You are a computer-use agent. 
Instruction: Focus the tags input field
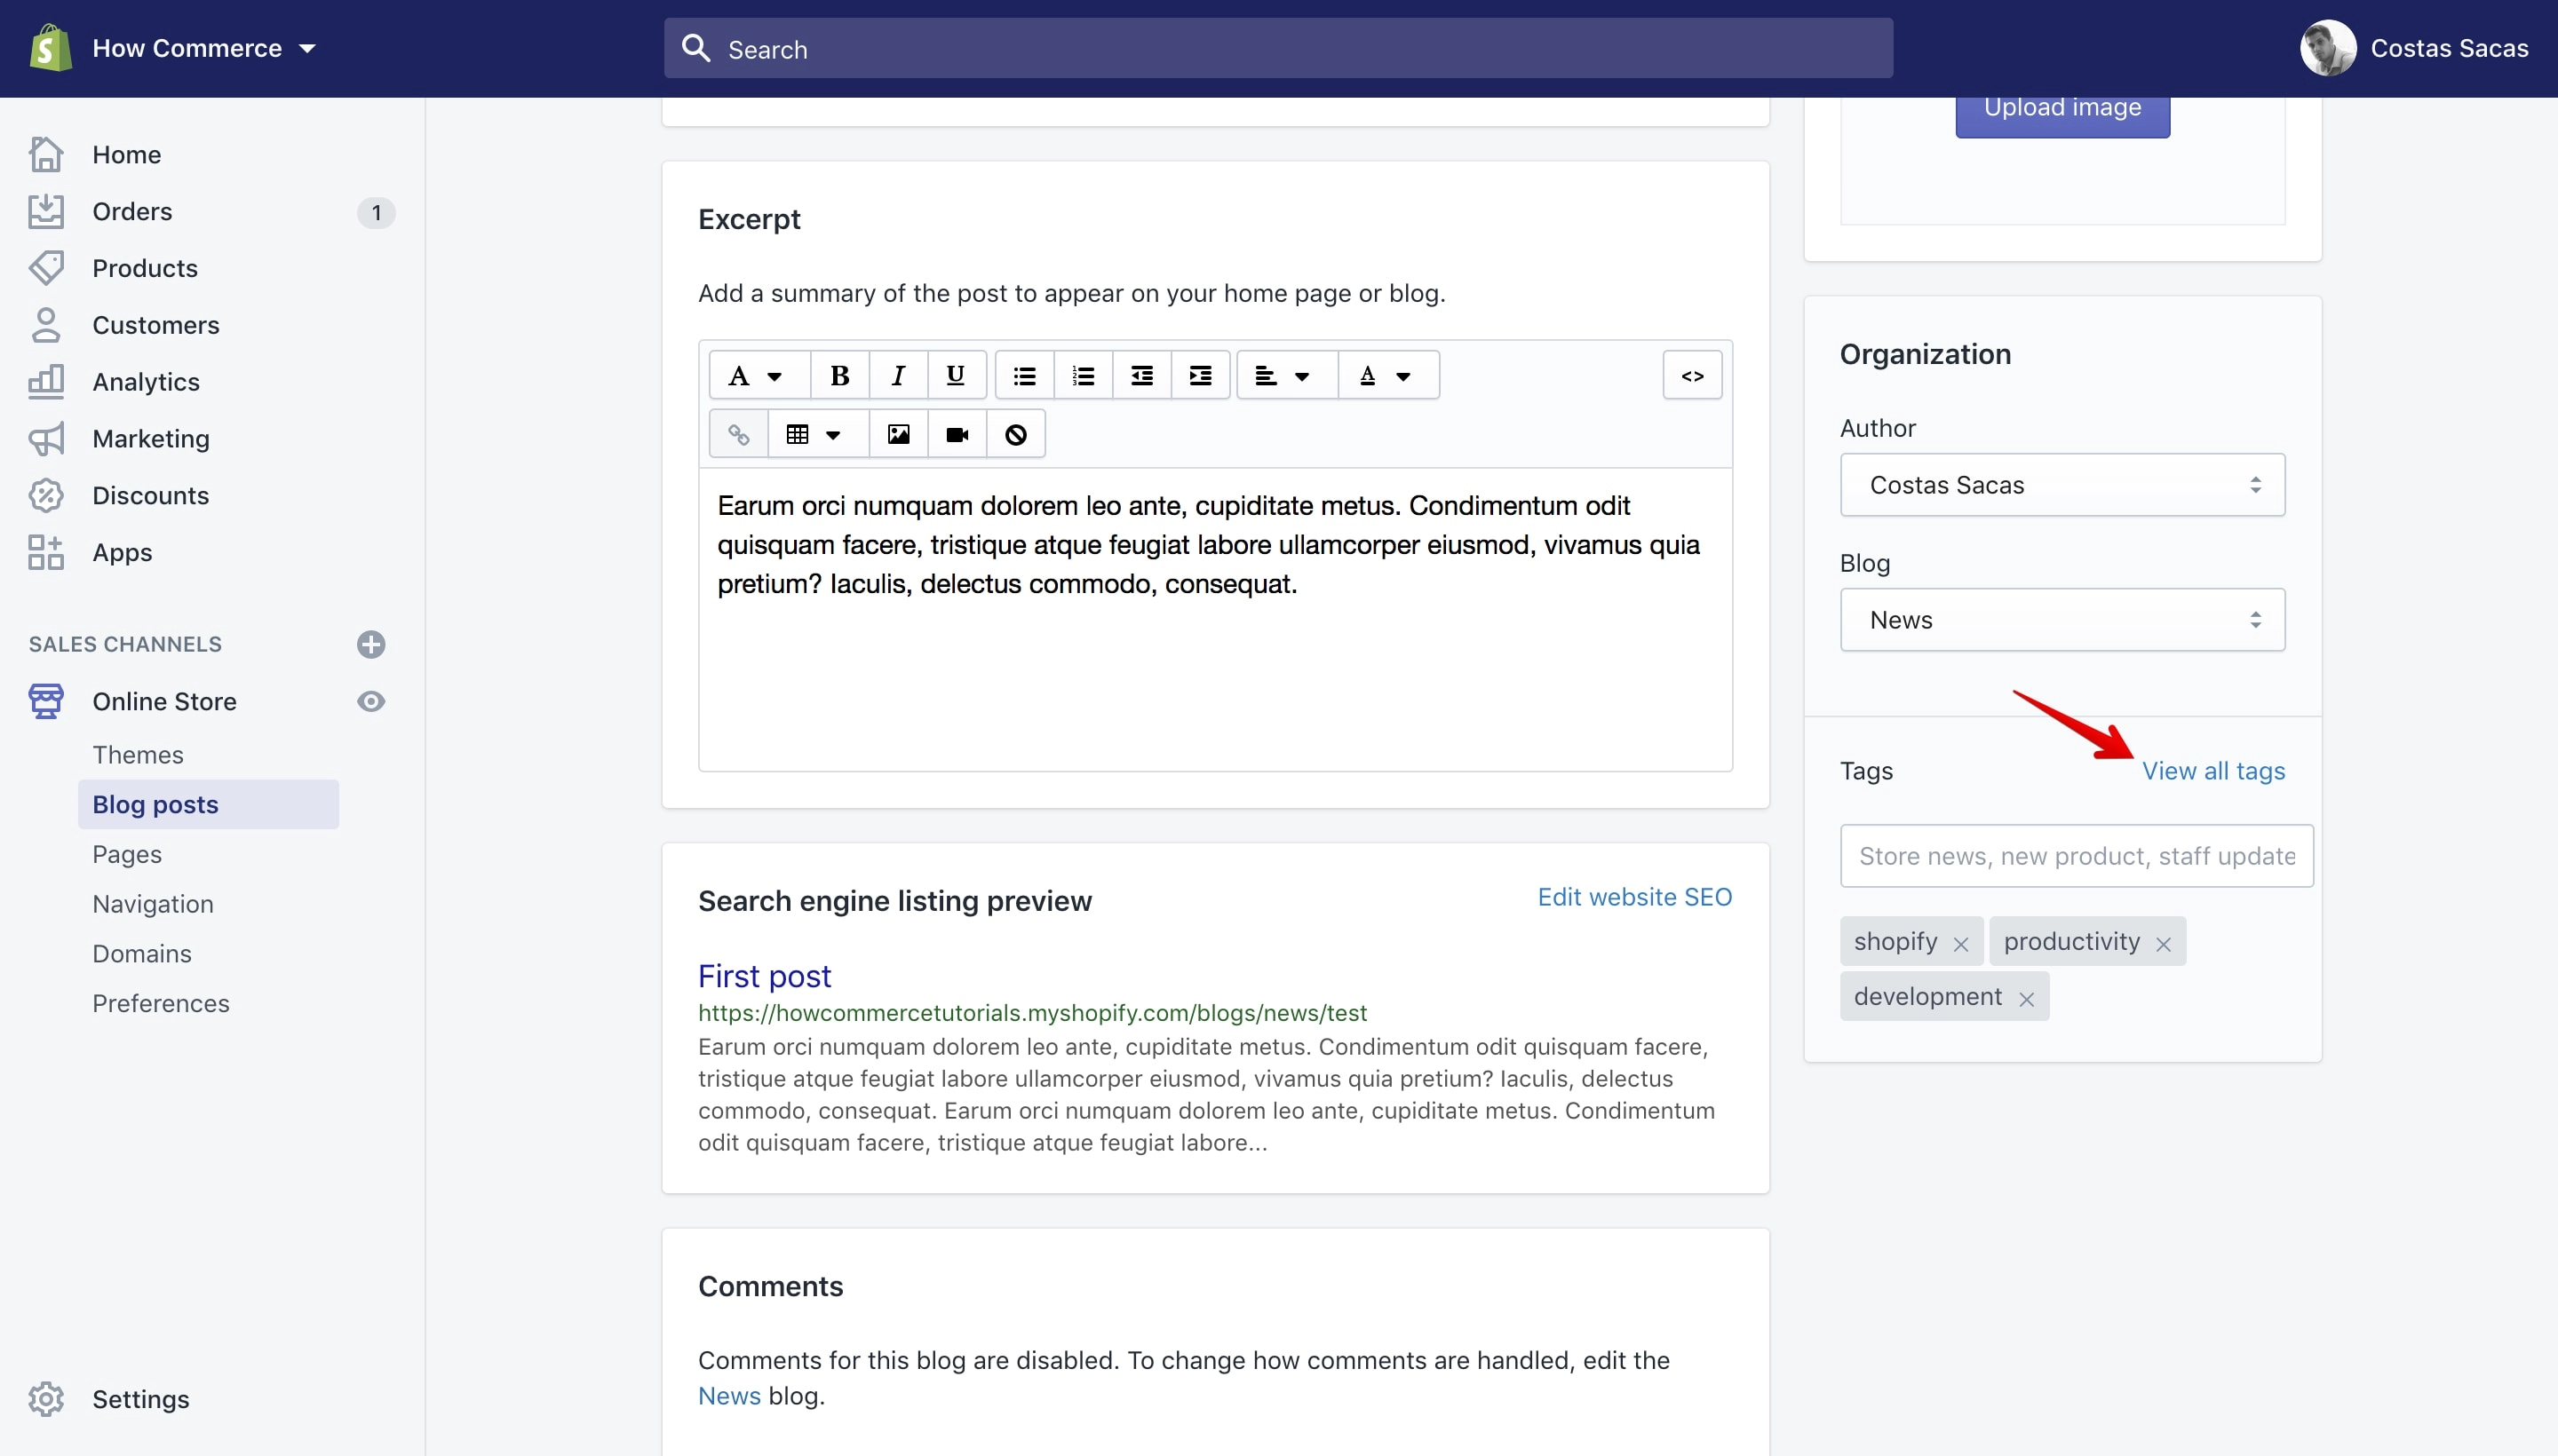[2076, 856]
